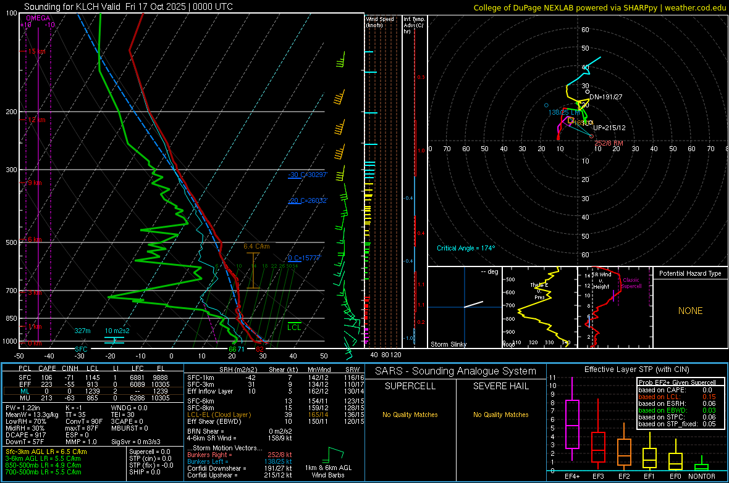
Task: Click the '6.4 C/km' lapse rate annotation
Action: (x=256, y=246)
